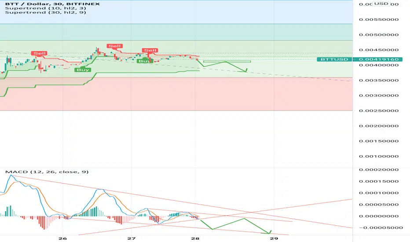Click the −0.00005000 MACD axis label

coord(381,227)
